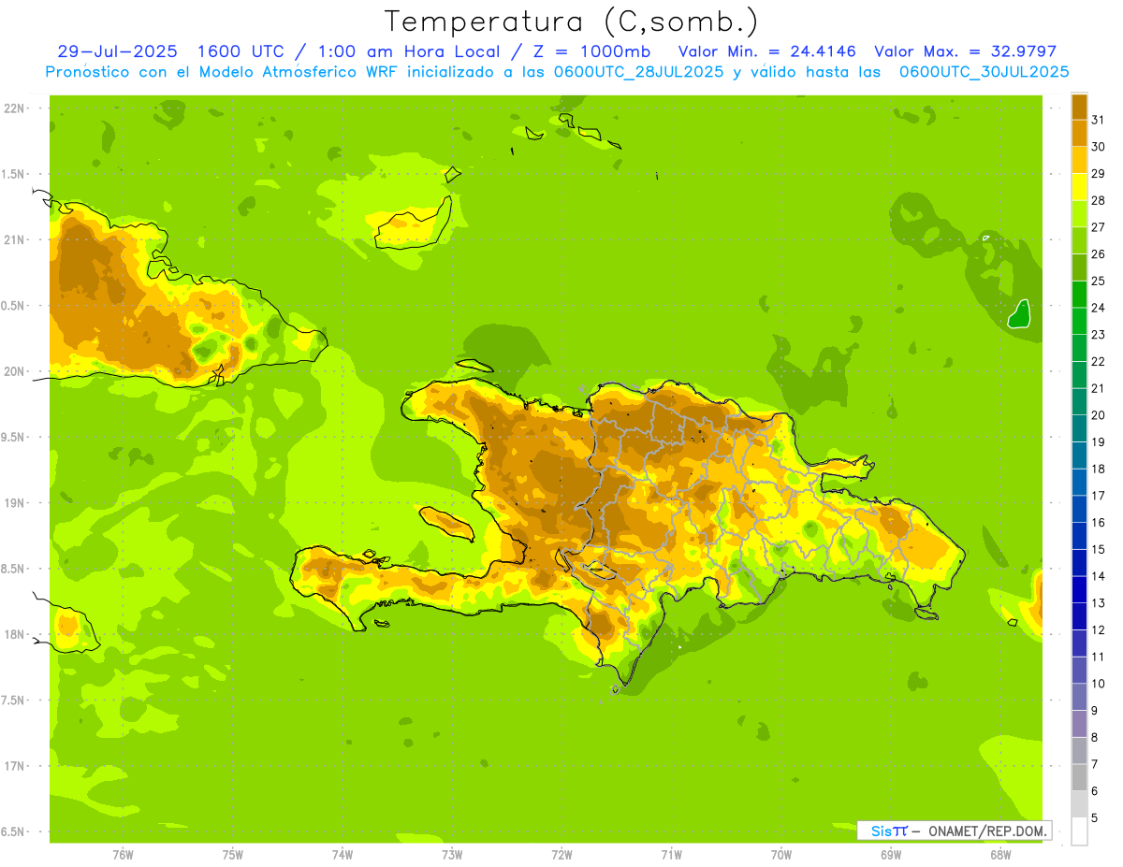The image size is (1123, 867).
Task: Click the "72W" longitude label
Action: (561, 855)
